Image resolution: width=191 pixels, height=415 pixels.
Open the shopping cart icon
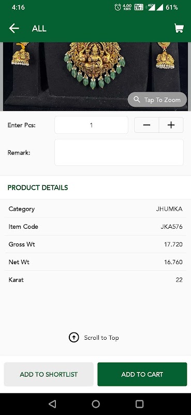point(179,28)
